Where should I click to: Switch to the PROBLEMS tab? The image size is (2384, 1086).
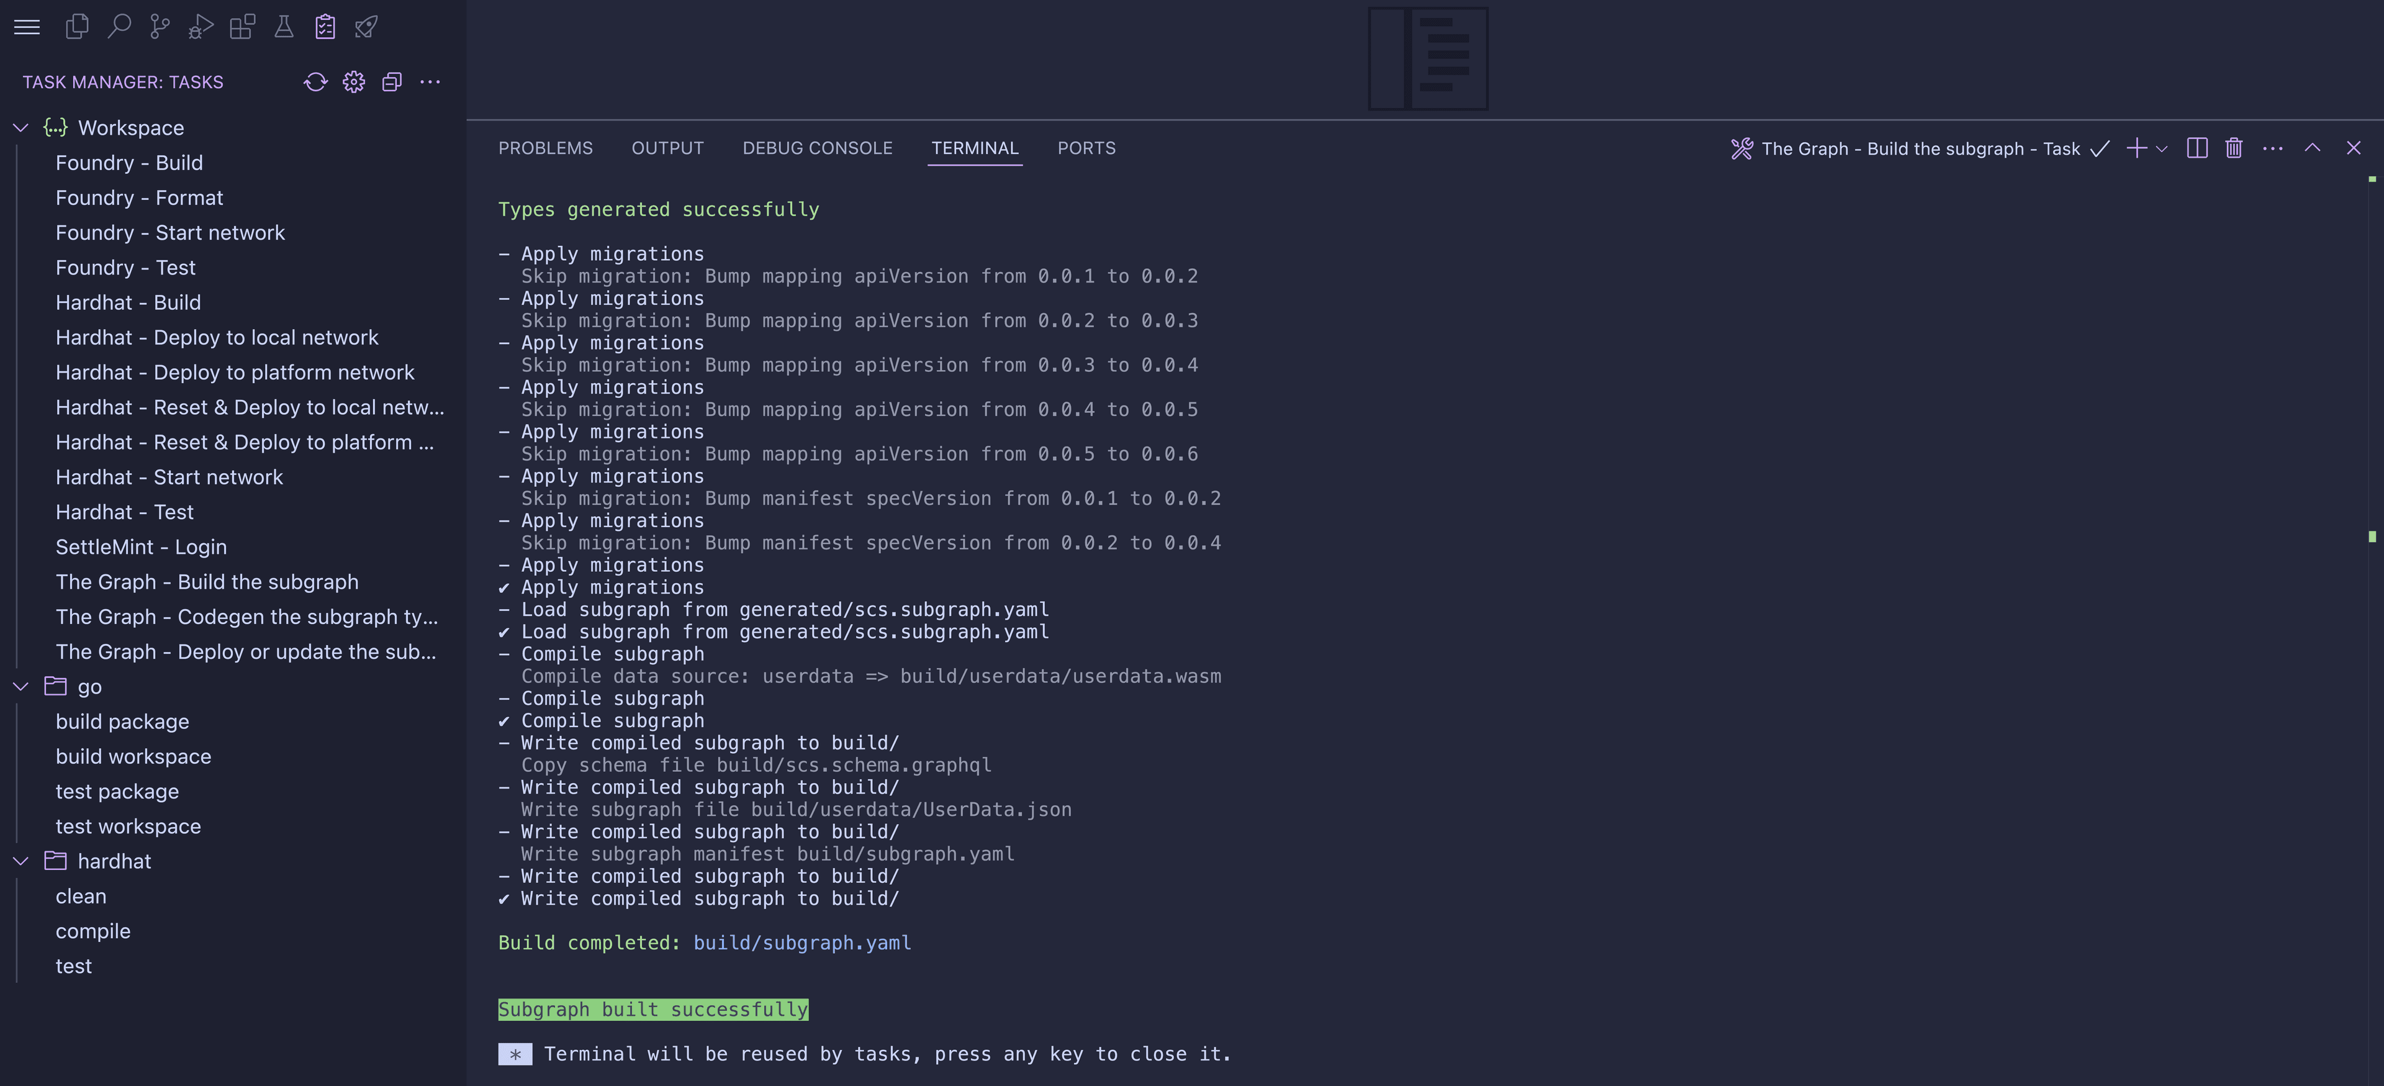click(545, 148)
